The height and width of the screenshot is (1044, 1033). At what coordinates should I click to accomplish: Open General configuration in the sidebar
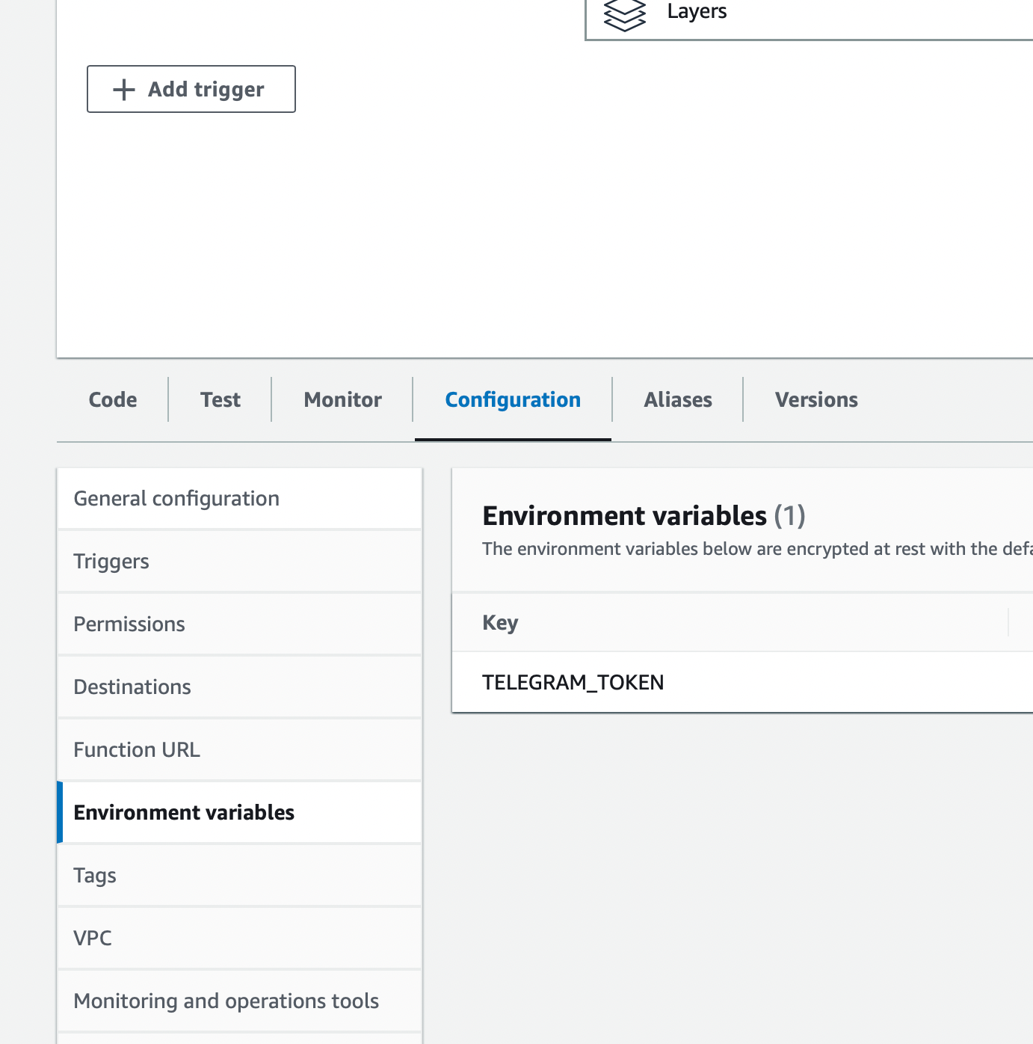click(176, 499)
